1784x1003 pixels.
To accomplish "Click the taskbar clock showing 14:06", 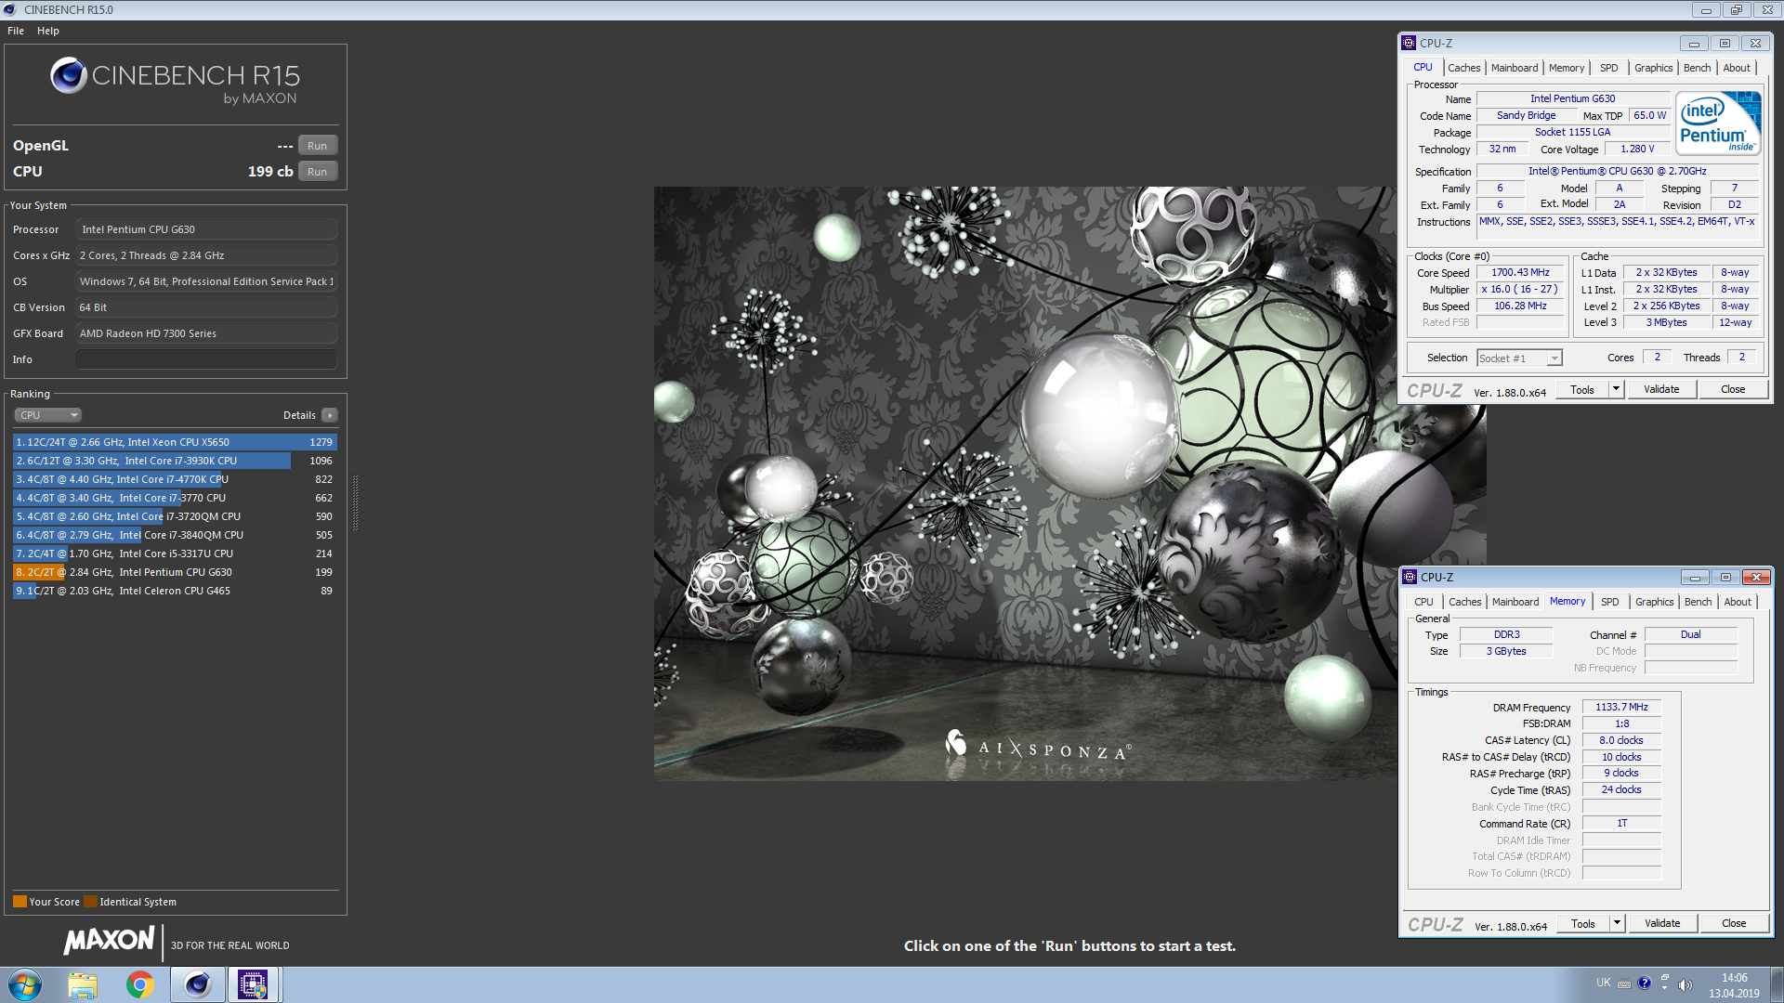I will tap(1734, 984).
